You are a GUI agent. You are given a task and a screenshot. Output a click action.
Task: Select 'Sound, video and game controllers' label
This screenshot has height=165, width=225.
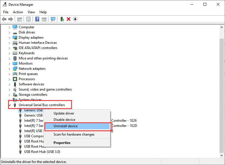point(45,89)
